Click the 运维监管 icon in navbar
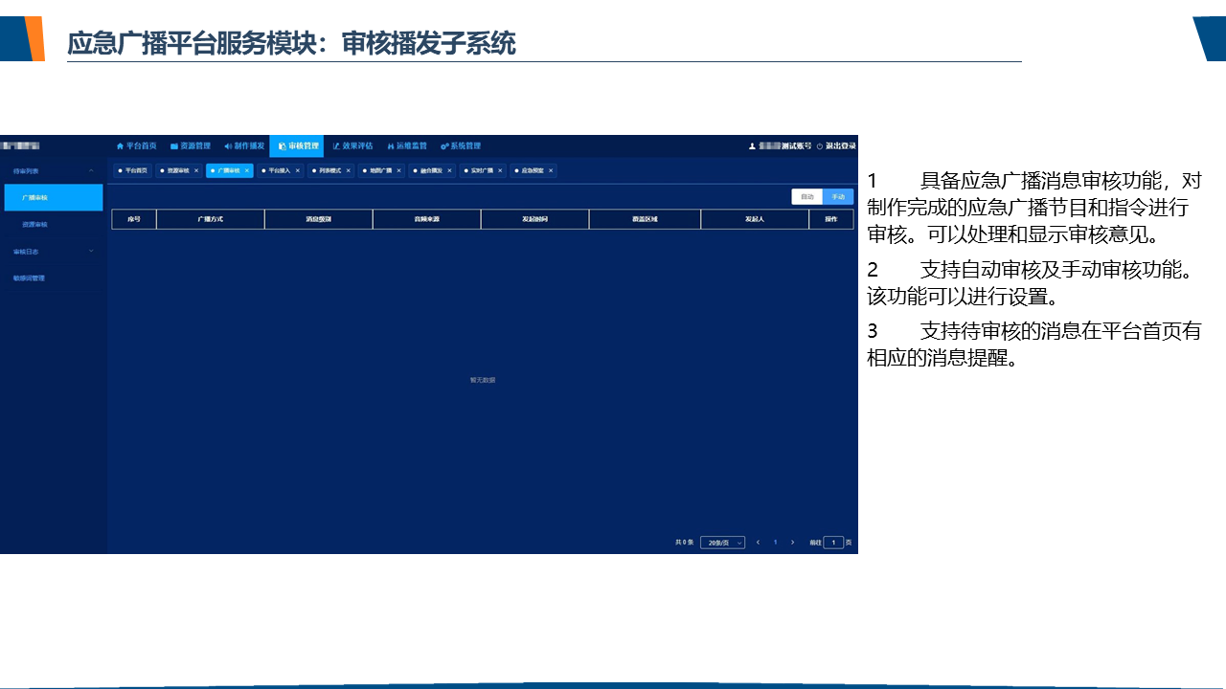The image size is (1226, 689). tap(391, 146)
